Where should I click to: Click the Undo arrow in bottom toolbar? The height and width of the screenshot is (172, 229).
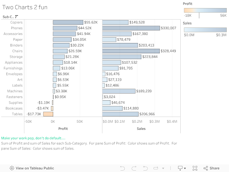click(123, 168)
